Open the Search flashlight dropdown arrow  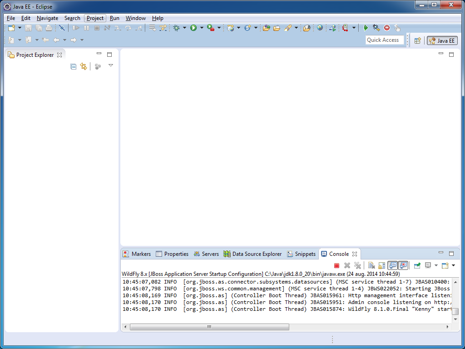[x=296, y=28]
